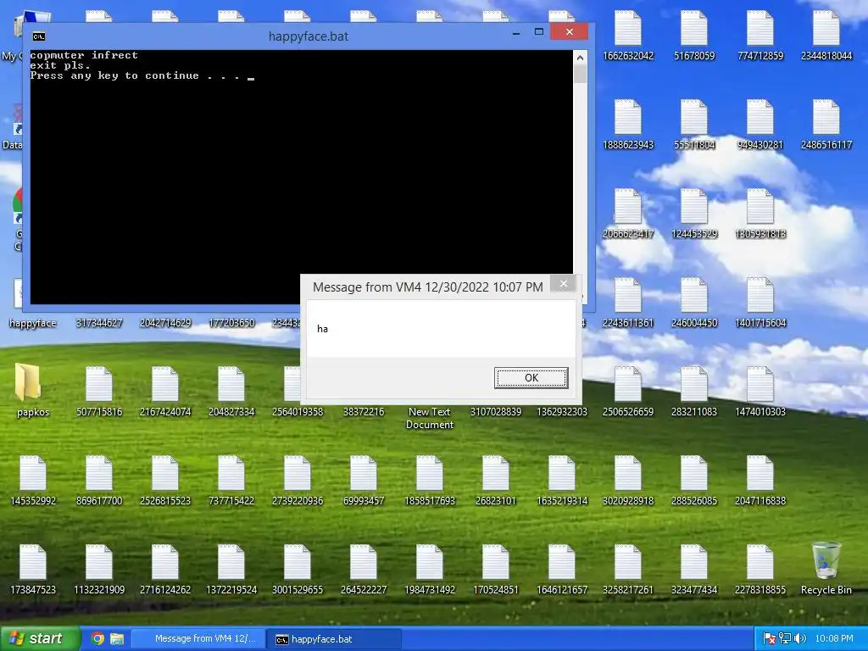This screenshot has width=868, height=651.
Task: Show the taskbar clock reading 10:08 PM
Action: click(834, 638)
